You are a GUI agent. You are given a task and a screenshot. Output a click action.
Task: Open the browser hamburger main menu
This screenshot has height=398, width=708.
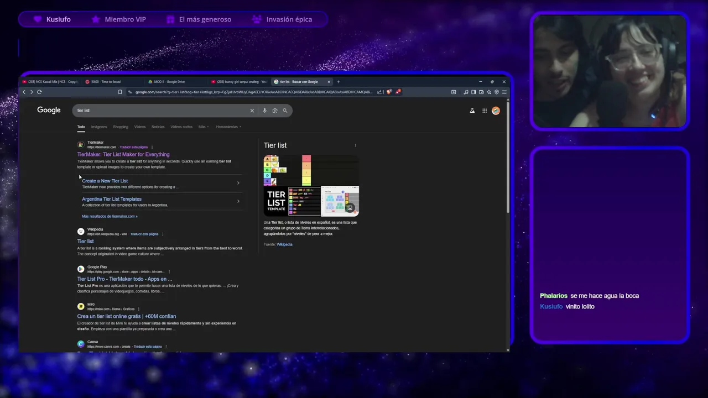(x=504, y=92)
